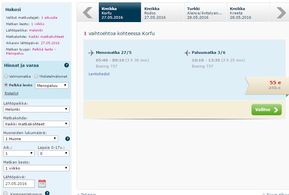Tick the Kampanjatunnus checkbox
The height and width of the screenshot is (195, 289).
[6, 193]
